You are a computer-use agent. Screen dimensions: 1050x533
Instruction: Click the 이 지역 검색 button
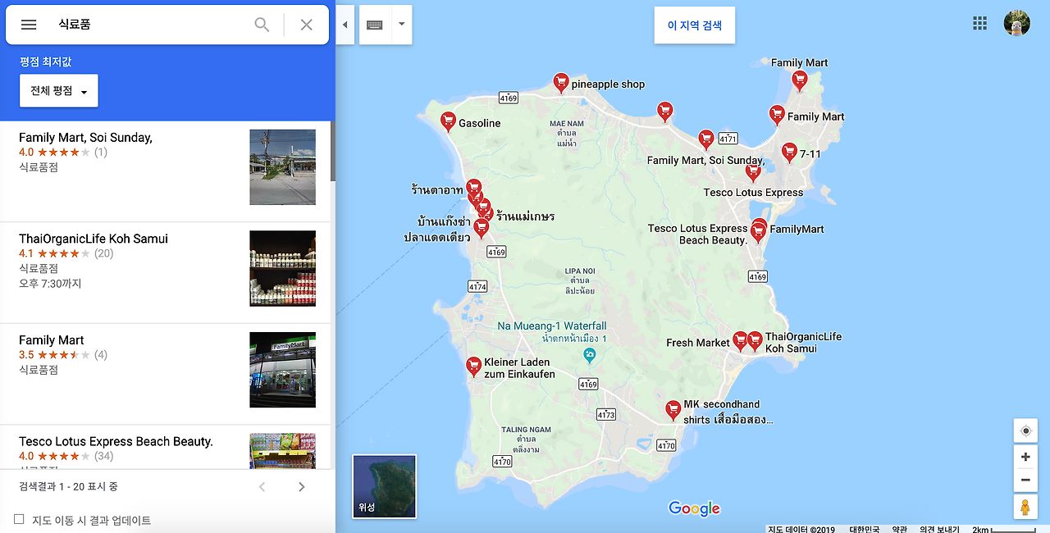[x=695, y=25]
